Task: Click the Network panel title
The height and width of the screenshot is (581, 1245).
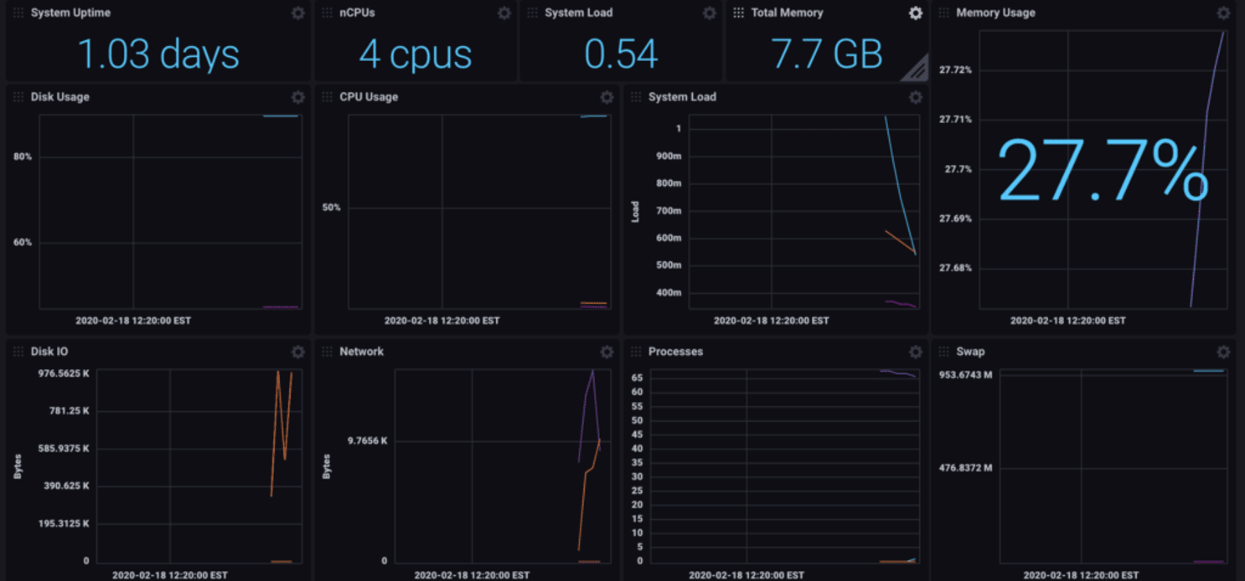Action: pos(361,352)
